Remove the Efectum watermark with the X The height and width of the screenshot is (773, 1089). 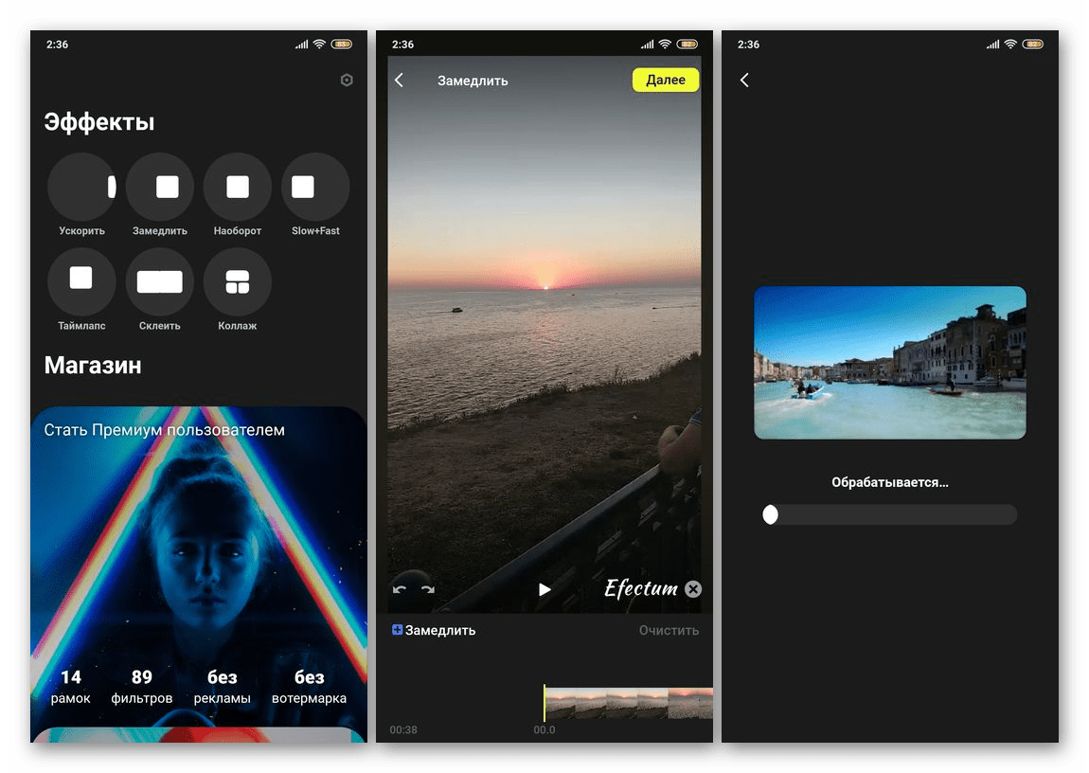tap(693, 589)
